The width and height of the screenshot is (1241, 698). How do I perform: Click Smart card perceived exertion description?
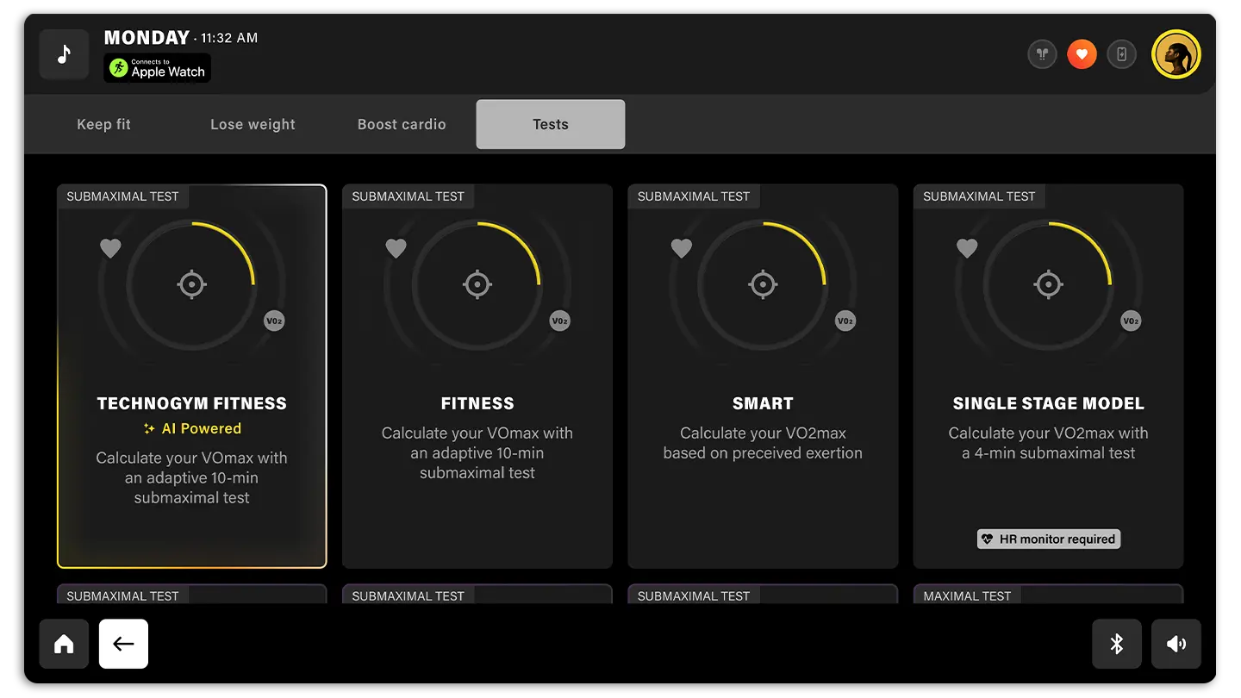763,443
